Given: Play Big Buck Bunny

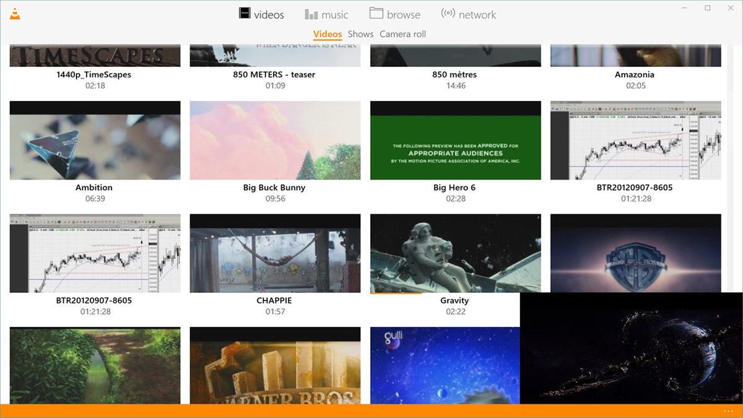Looking at the screenshot, I should click(x=274, y=139).
